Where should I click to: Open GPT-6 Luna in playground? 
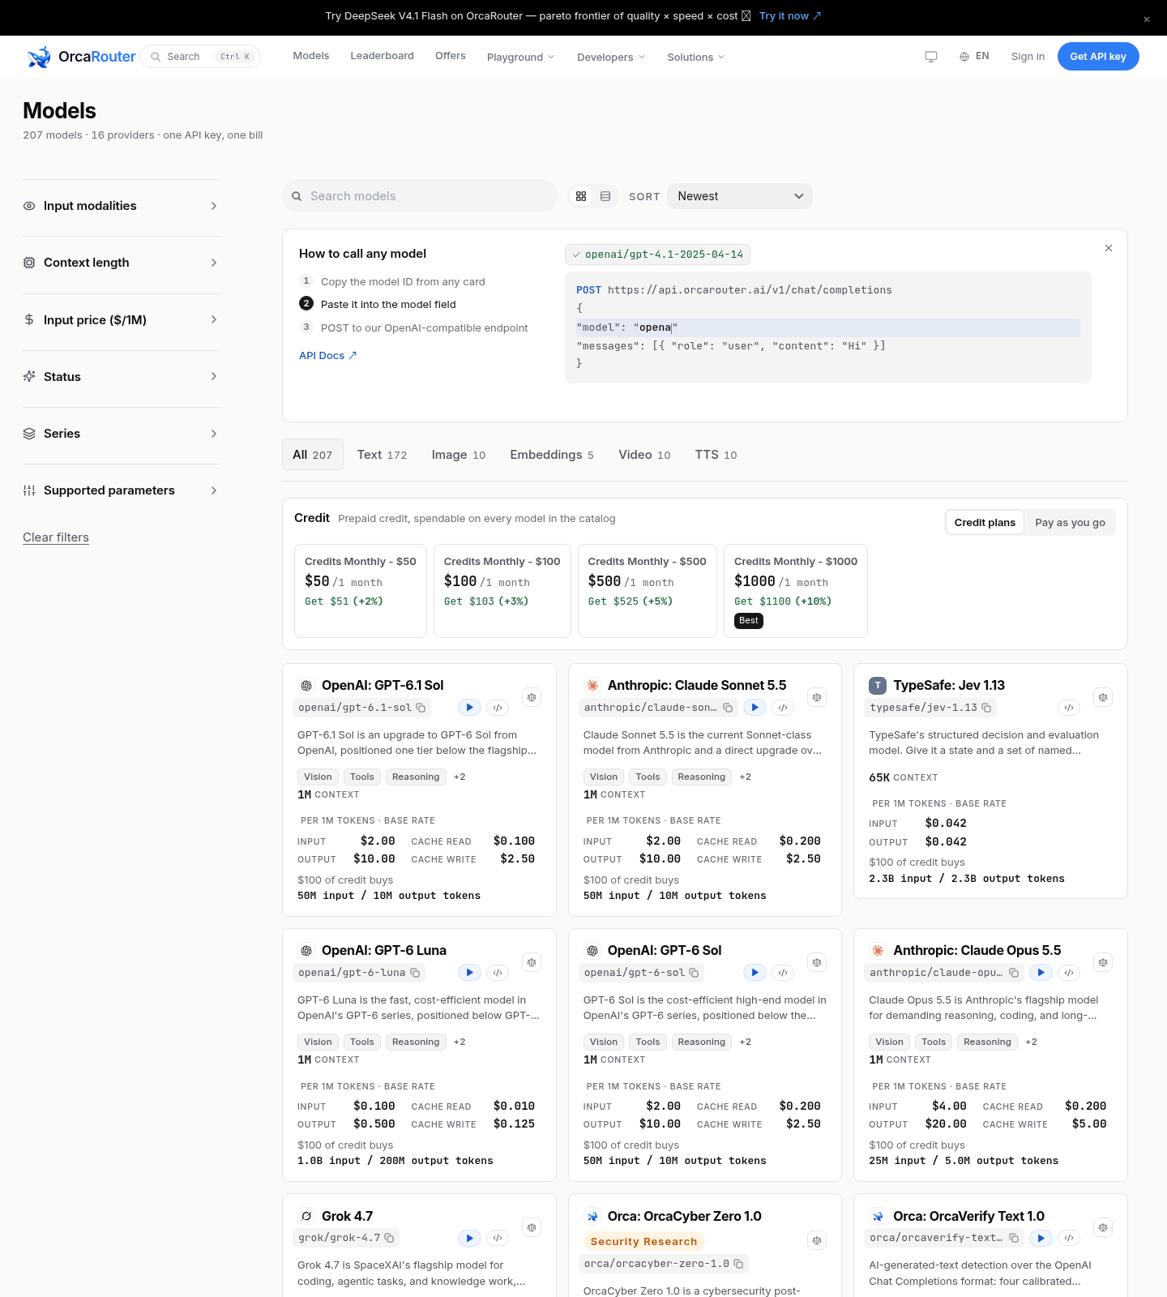click(x=469, y=973)
